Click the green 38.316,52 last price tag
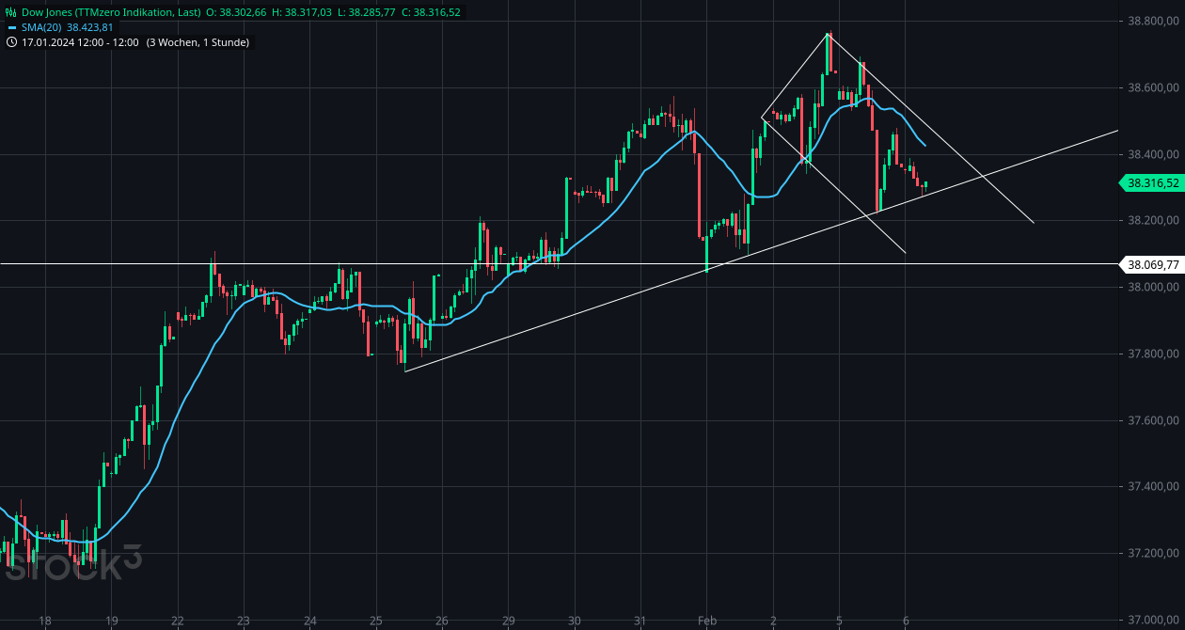 click(x=1151, y=183)
